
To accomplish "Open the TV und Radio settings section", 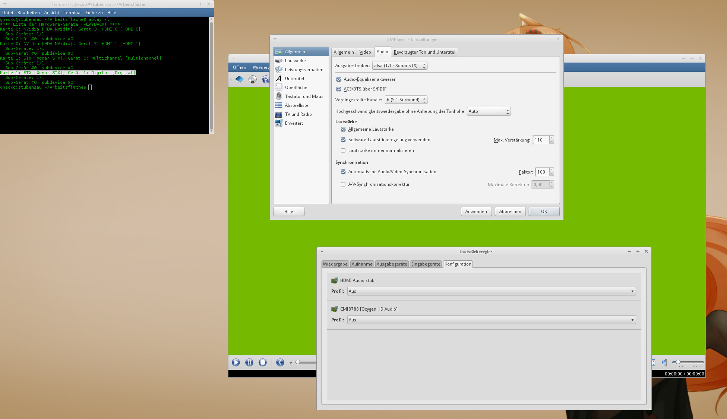I will tap(298, 114).
